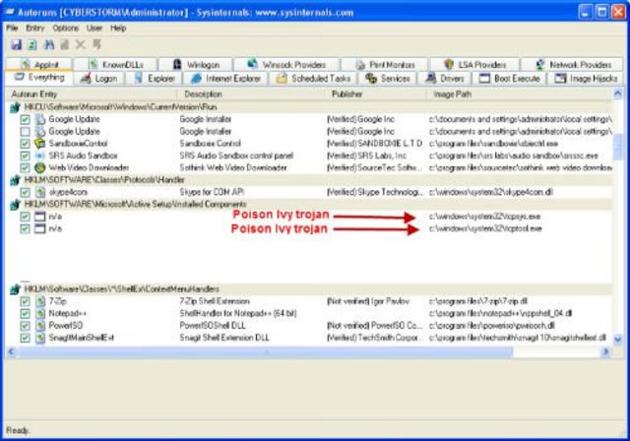Open the Internet Explorer tab
630x441 pixels.
(x=225, y=79)
